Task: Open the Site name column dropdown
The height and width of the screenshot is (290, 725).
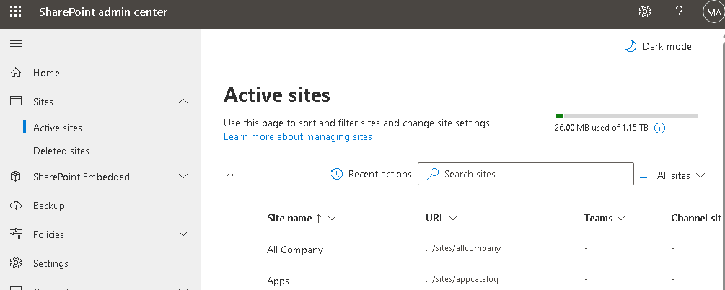Action: coord(332,219)
